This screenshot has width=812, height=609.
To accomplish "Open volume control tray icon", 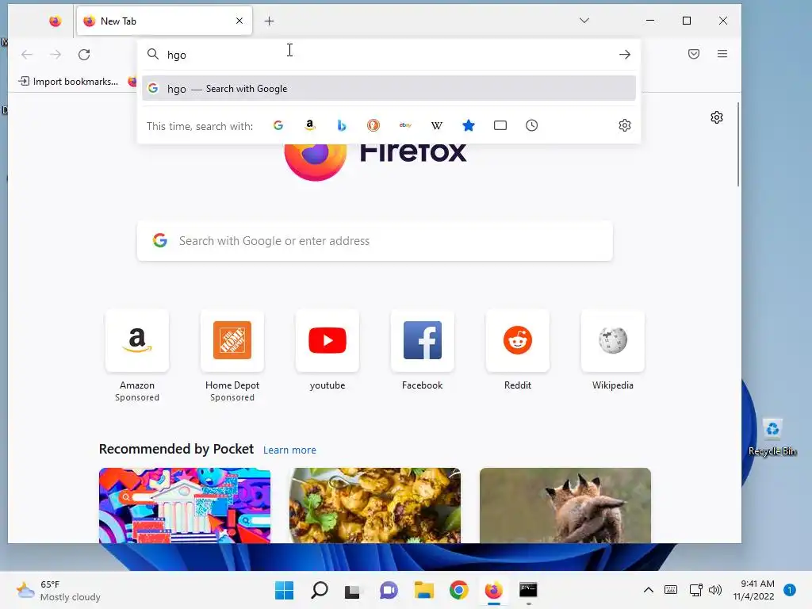I will point(715,590).
